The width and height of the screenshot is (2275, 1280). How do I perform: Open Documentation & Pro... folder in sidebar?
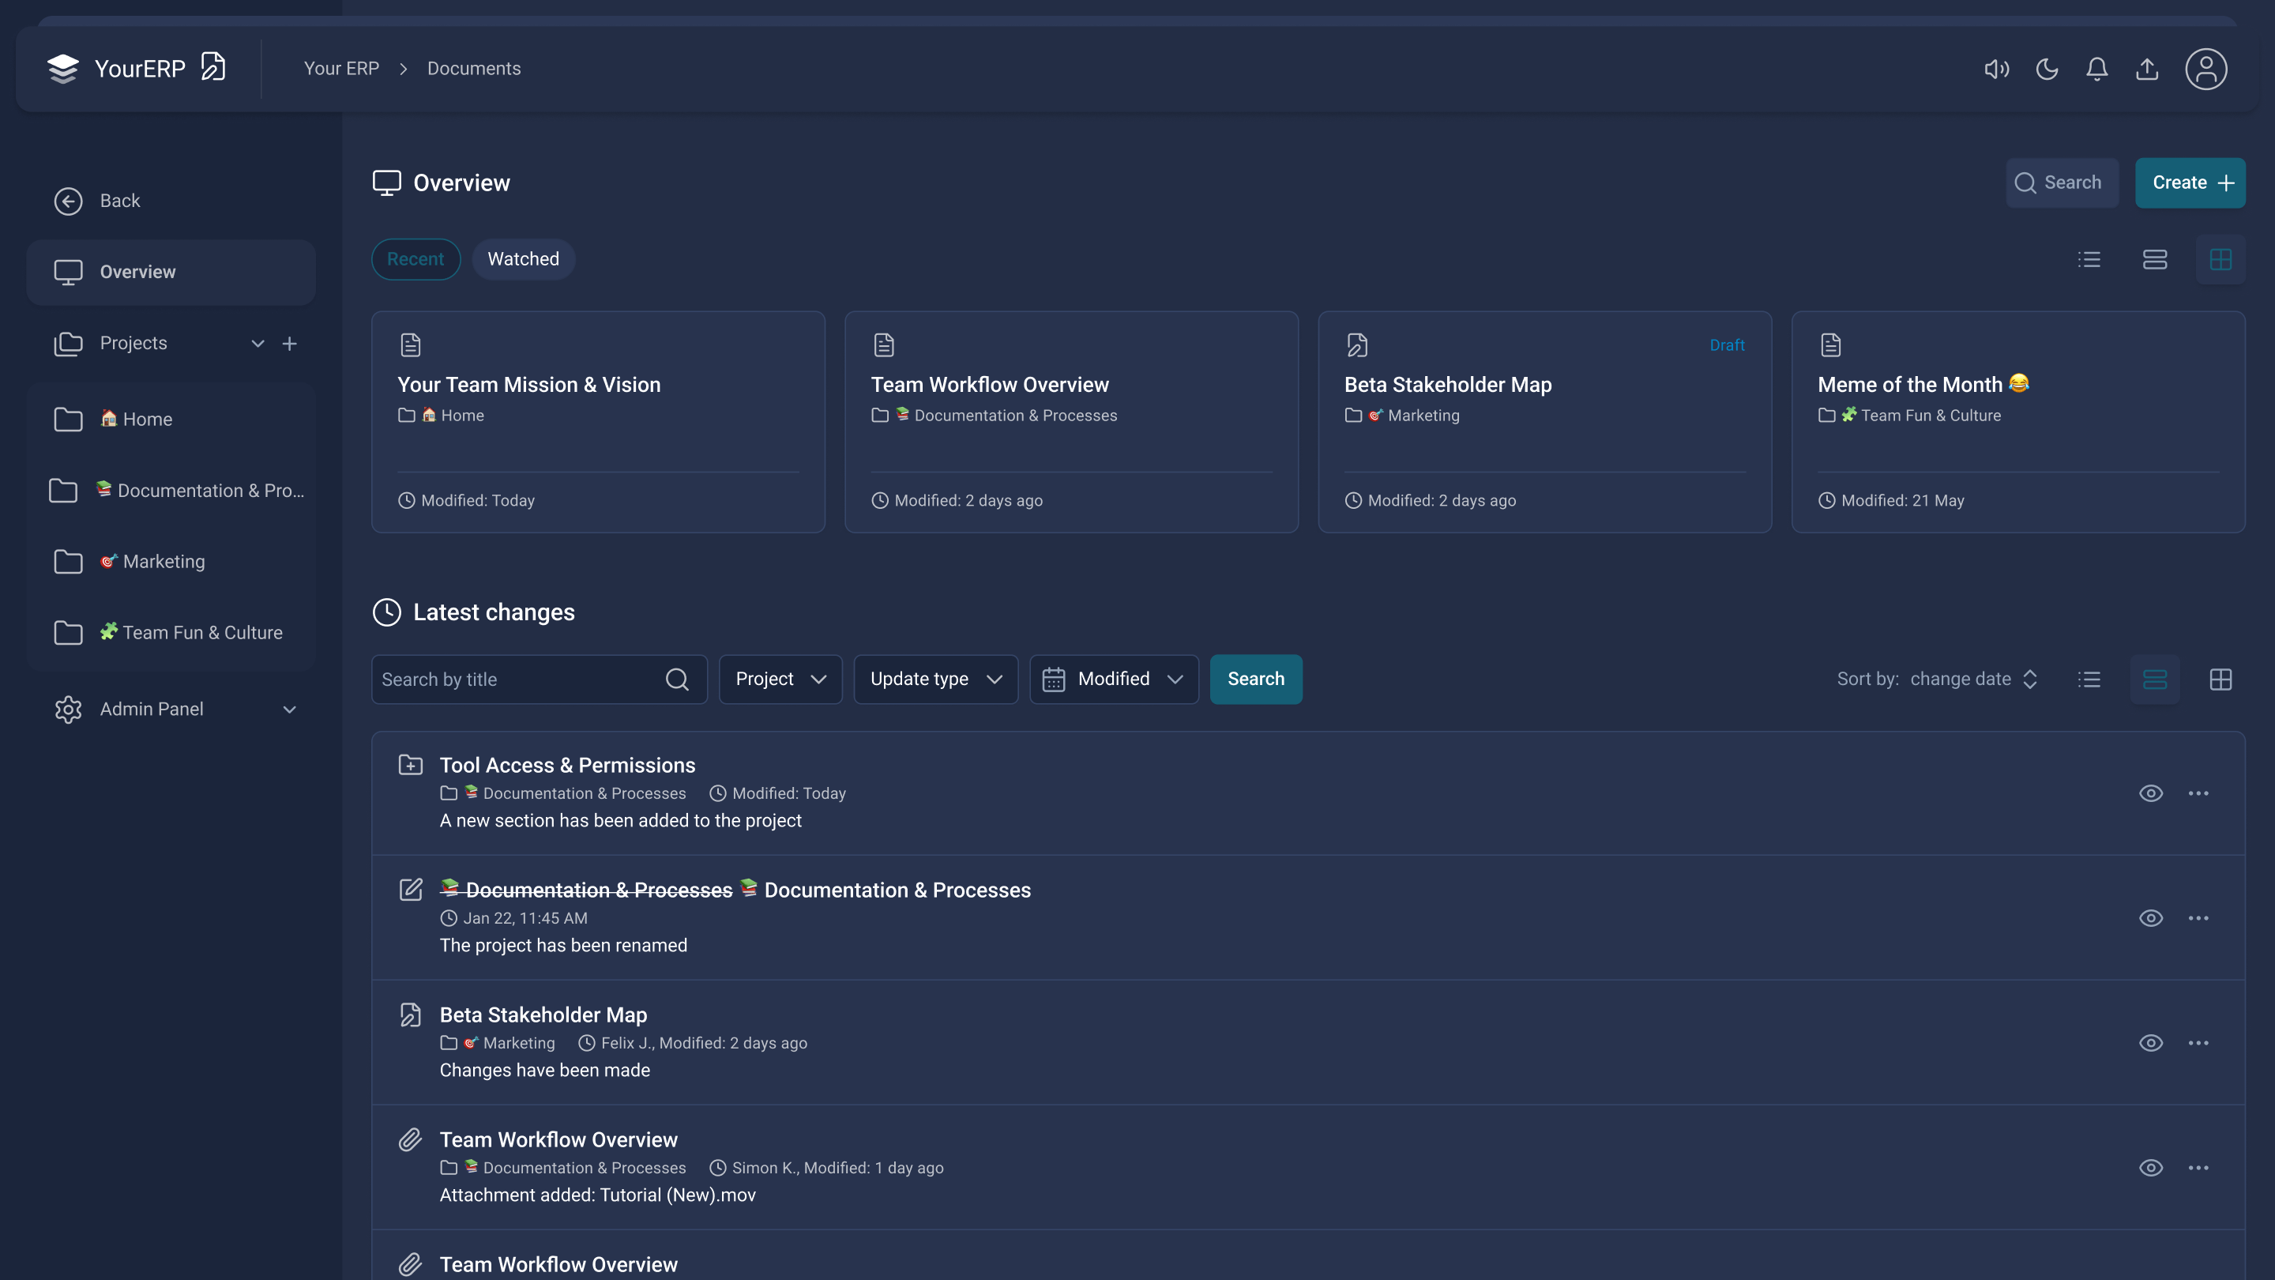(171, 490)
